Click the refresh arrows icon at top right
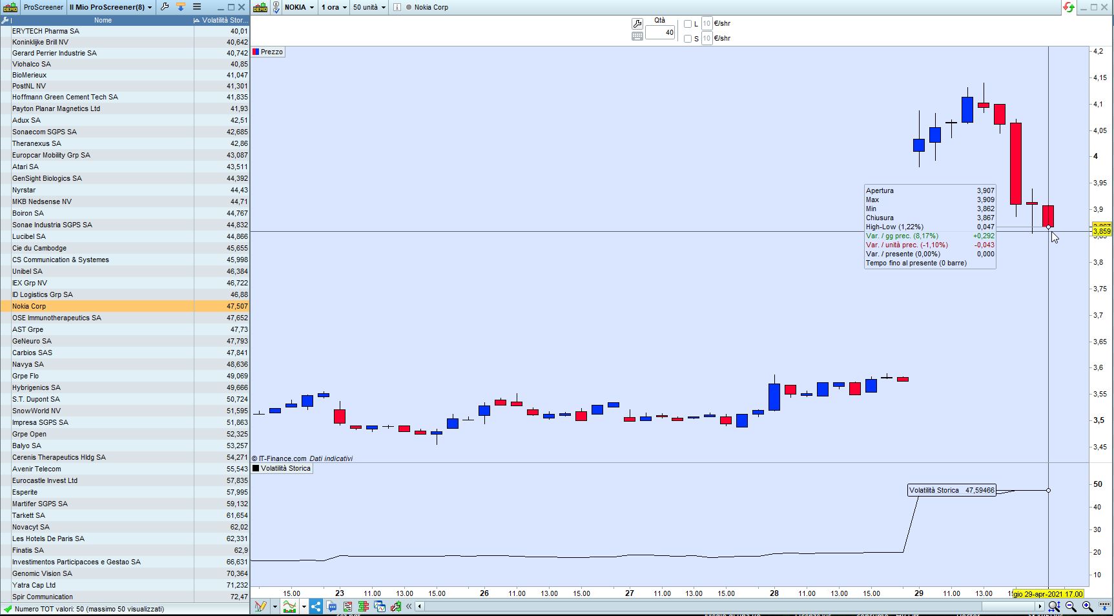The width and height of the screenshot is (1114, 616). click(x=1069, y=7)
